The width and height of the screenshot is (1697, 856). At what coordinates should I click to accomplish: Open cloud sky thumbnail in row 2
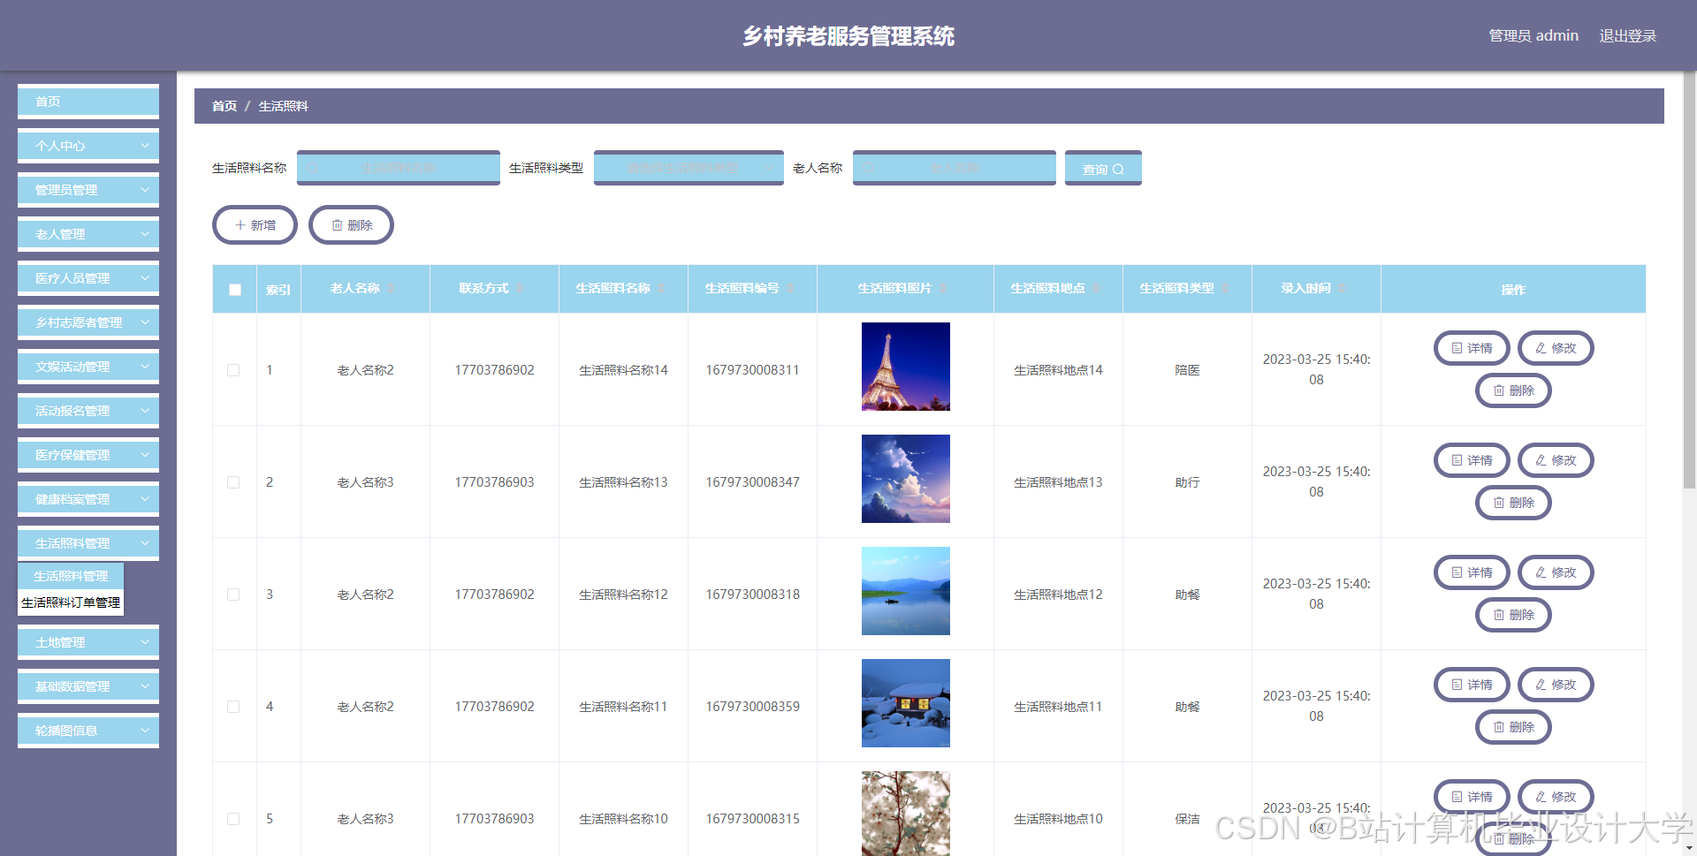pyautogui.click(x=906, y=479)
